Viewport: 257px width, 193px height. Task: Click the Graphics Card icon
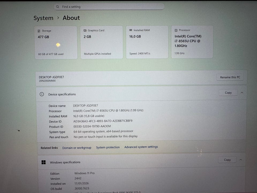pos(85,31)
